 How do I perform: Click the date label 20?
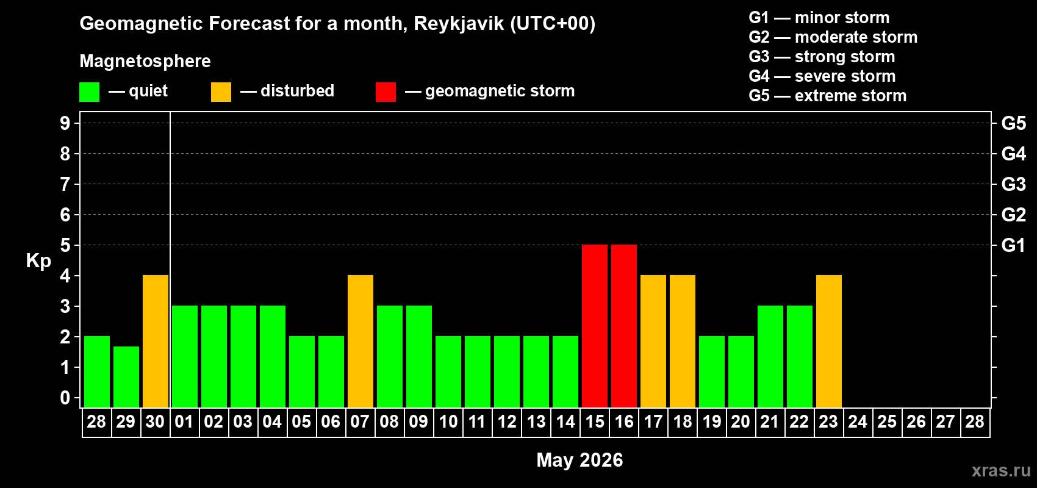point(741,422)
